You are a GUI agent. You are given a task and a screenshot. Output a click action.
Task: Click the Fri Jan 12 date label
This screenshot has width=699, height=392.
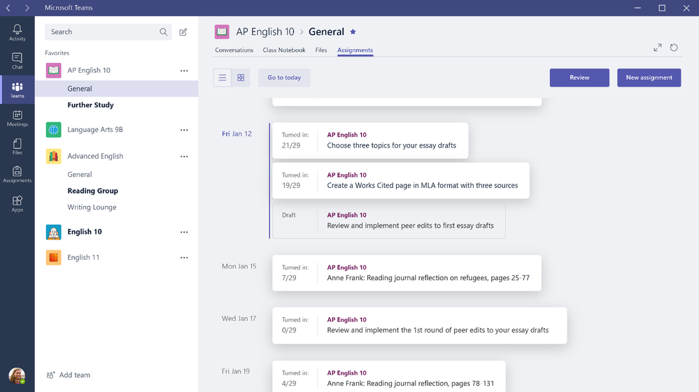pyautogui.click(x=236, y=133)
